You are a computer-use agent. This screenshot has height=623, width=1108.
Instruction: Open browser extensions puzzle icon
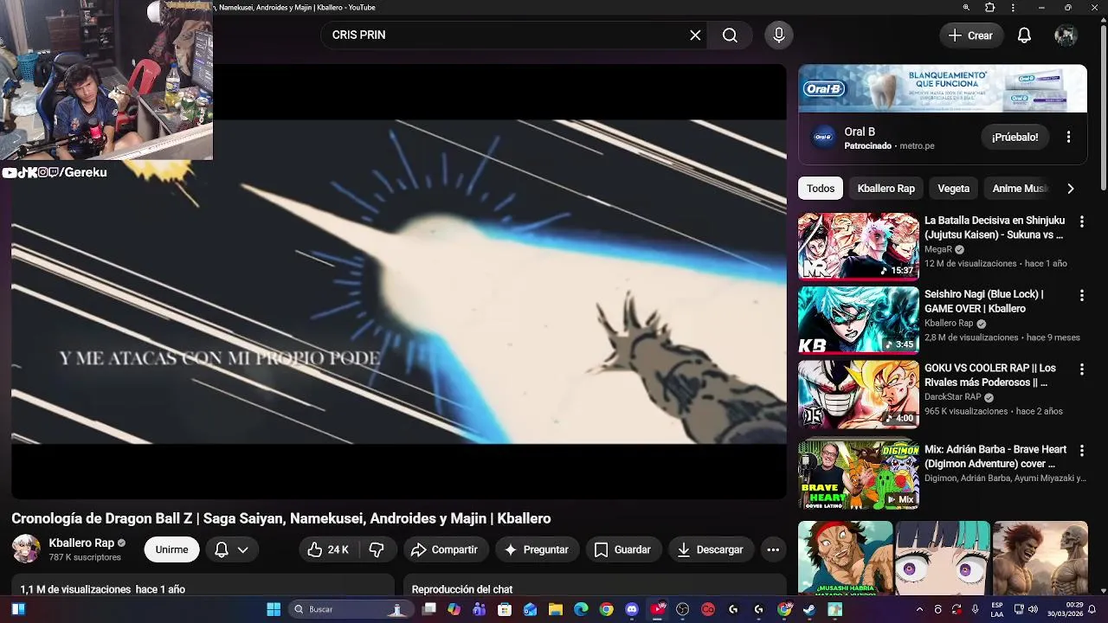(x=990, y=8)
